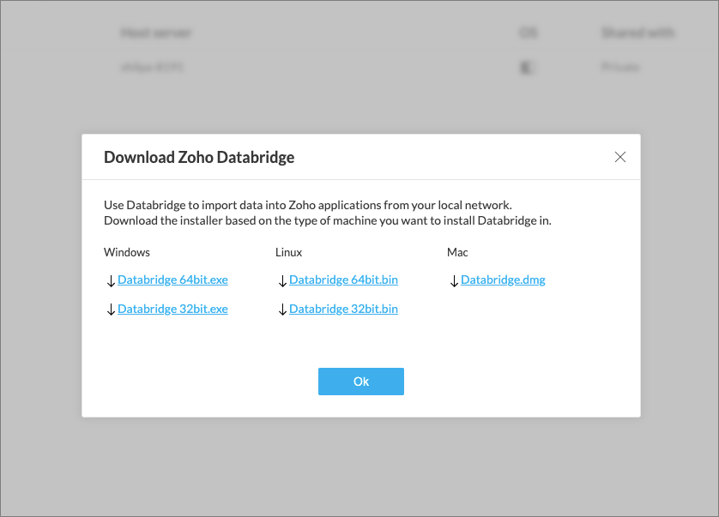Download the Linux Databridge 64bit.bin installer
719x517 pixels.
(343, 280)
